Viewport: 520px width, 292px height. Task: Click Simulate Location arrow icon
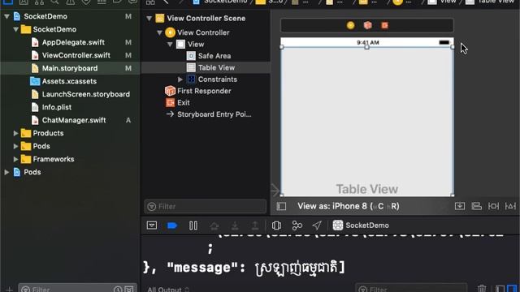click(317, 225)
